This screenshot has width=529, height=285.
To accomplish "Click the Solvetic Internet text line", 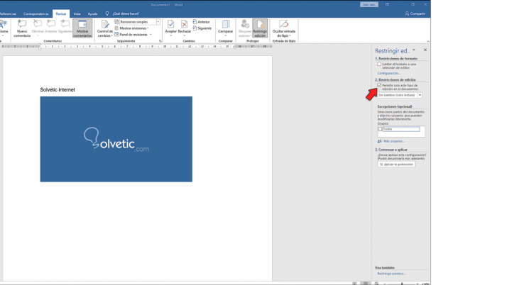I will pyautogui.click(x=58, y=89).
